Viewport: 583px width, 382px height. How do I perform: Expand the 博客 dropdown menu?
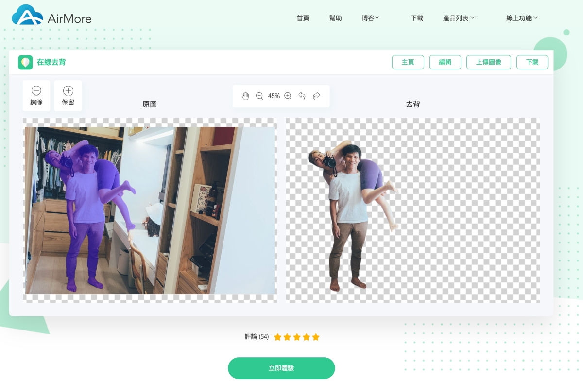(x=370, y=18)
